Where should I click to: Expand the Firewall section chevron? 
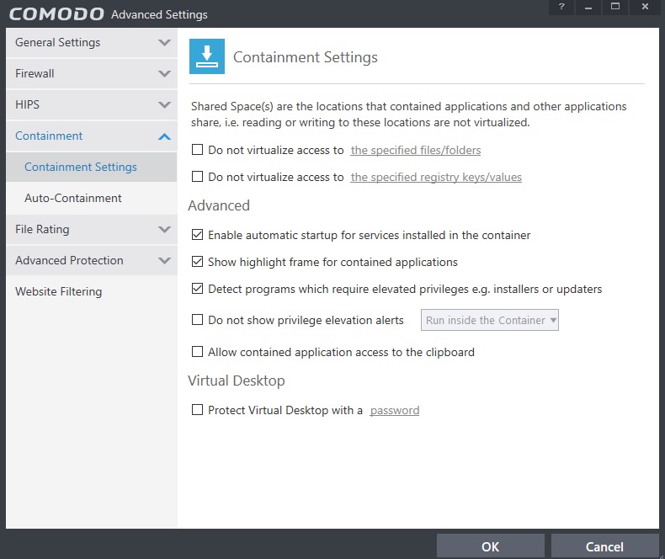pyautogui.click(x=164, y=74)
